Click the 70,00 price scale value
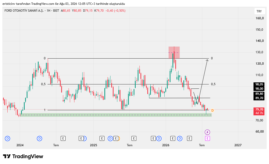This screenshot has height=164, width=269. pyautogui.click(x=259, y=120)
